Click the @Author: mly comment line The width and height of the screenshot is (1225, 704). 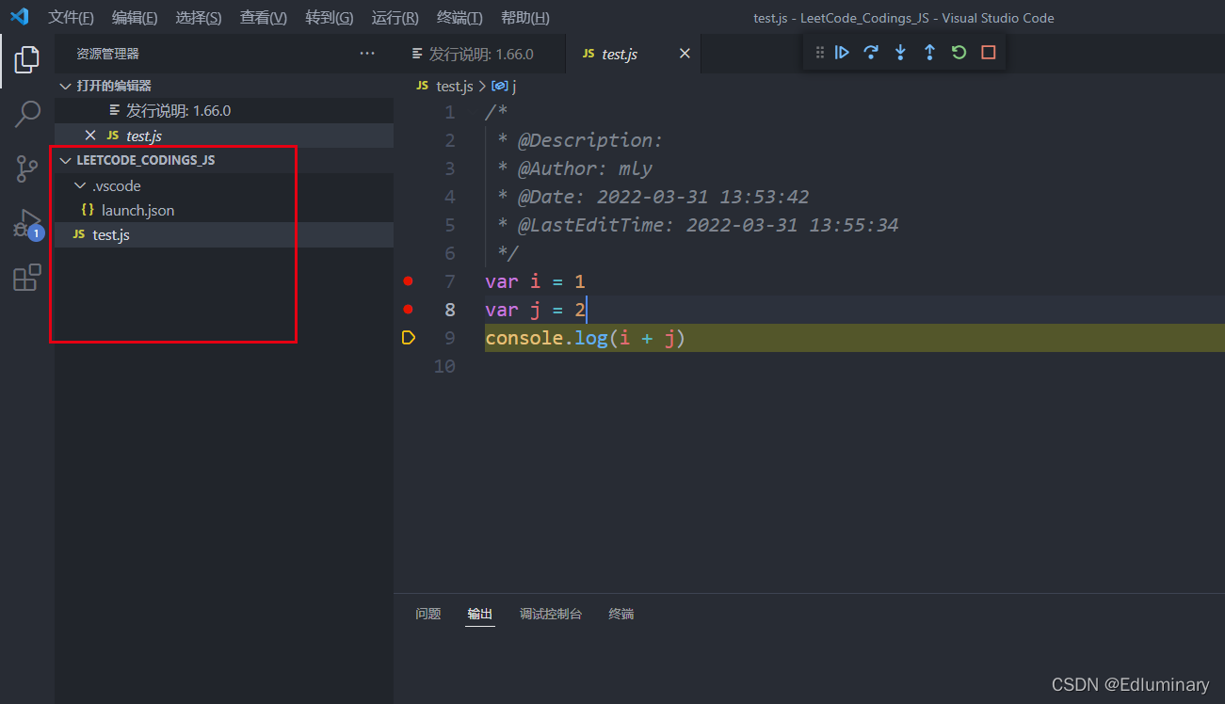(x=575, y=168)
